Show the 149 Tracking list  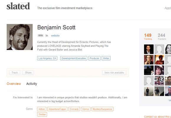148,37
